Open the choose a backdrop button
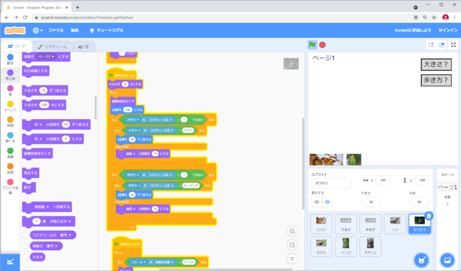Viewport: 461px width, 271px height. (447, 260)
